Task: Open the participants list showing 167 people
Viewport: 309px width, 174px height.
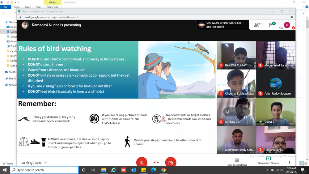Action: (x=257, y=25)
